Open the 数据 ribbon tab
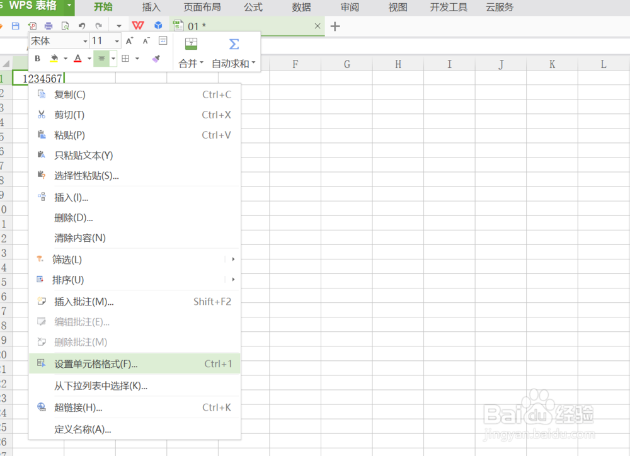Screen dimensions: 630x456 click(301, 7)
